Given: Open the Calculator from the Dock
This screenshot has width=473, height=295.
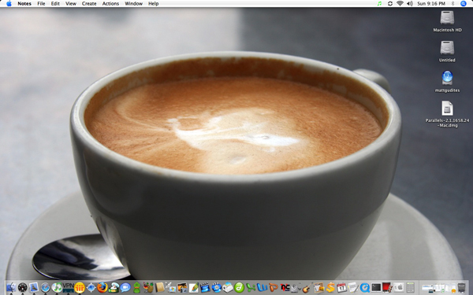Looking at the screenshot, I should click(410, 287).
